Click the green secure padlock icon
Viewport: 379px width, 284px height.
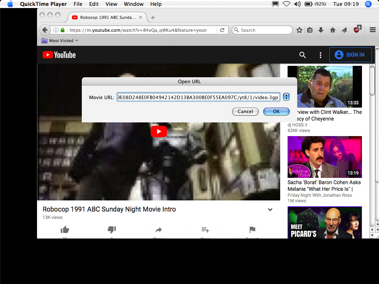click(x=63, y=30)
